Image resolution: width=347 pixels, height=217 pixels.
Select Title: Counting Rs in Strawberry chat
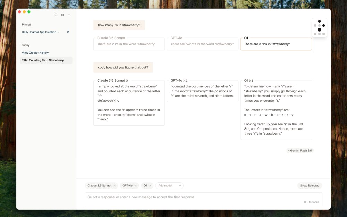[46, 60]
